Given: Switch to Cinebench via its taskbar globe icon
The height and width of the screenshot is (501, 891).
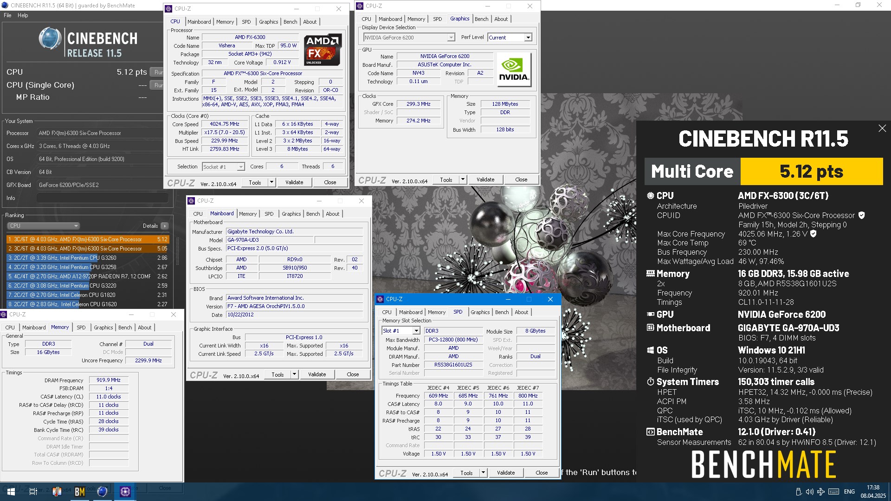Looking at the screenshot, I should 103,491.
